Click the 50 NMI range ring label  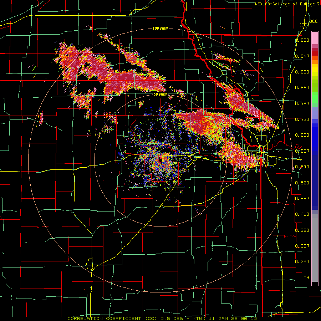pyautogui.click(x=160, y=94)
